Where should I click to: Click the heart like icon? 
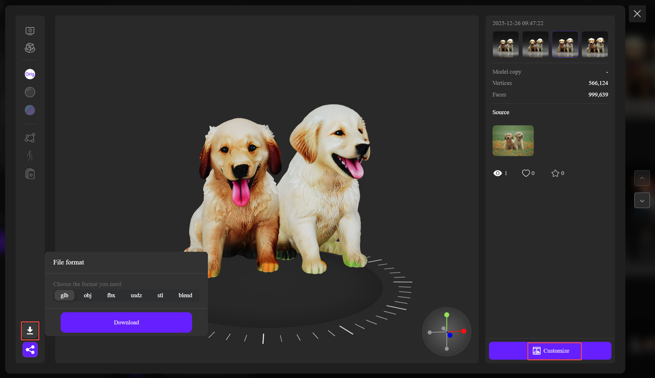pos(526,173)
